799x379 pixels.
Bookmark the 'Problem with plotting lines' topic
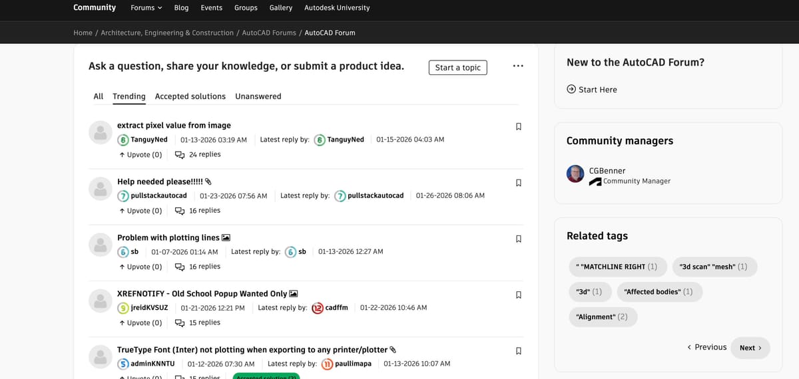pos(519,238)
